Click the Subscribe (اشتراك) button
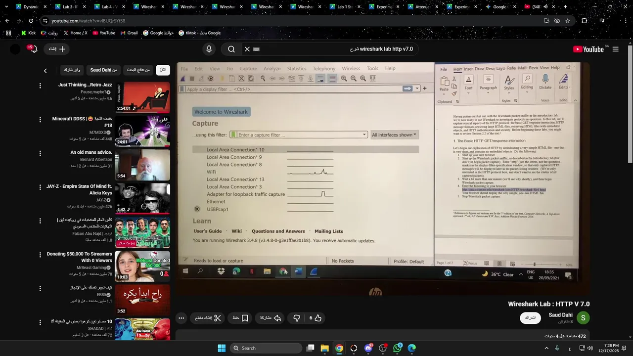633x356 pixels. point(530,317)
